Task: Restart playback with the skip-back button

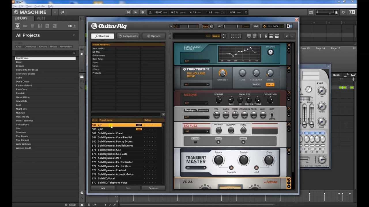Action: point(128,12)
